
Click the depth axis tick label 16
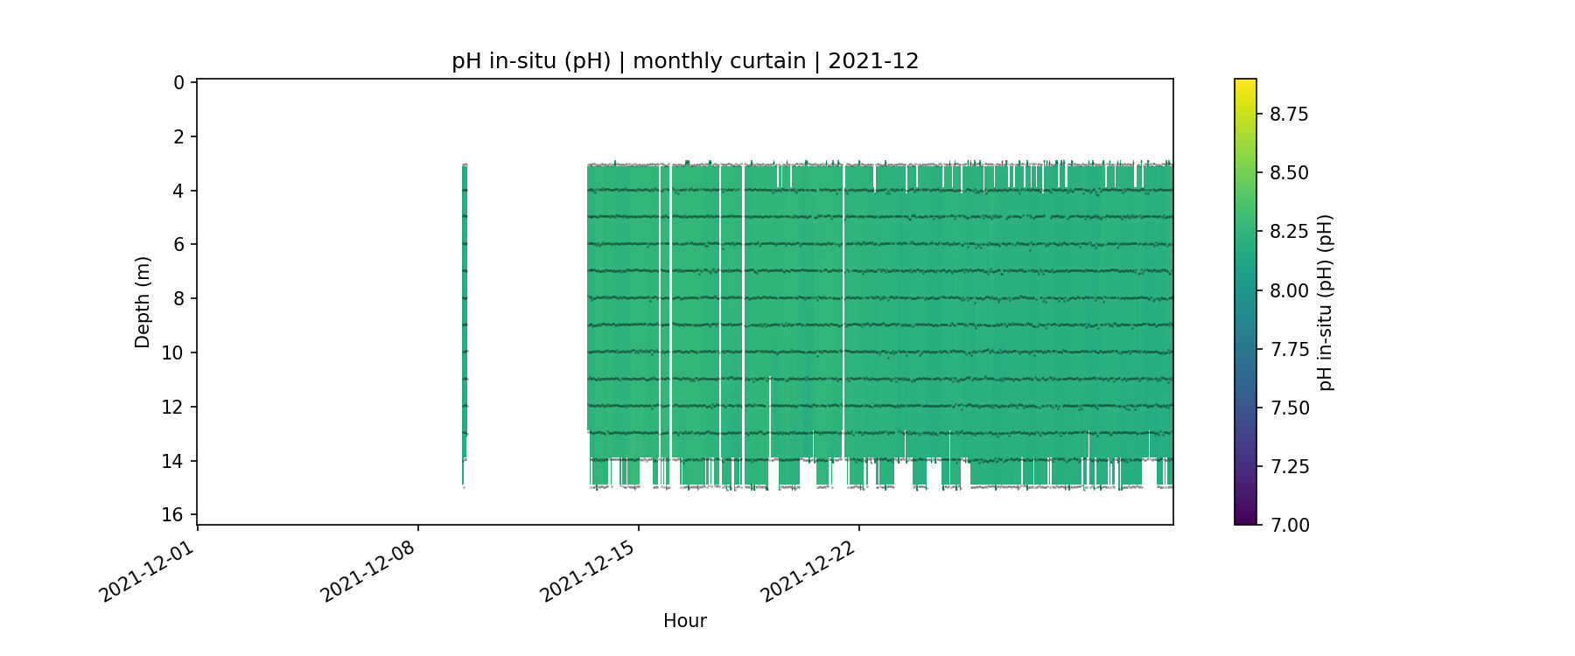[174, 514]
